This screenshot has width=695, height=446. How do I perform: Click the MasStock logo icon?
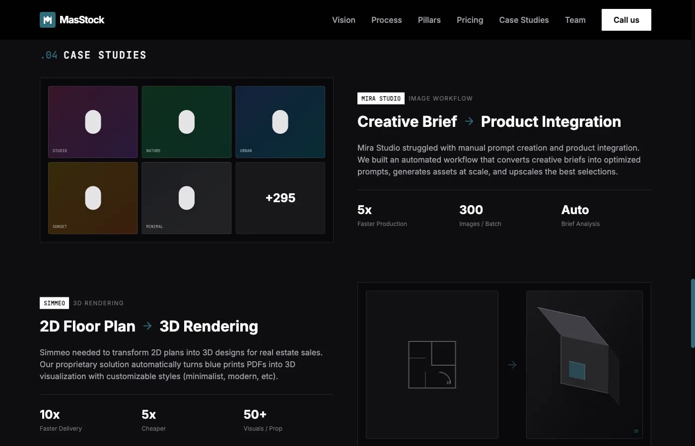tap(48, 19)
